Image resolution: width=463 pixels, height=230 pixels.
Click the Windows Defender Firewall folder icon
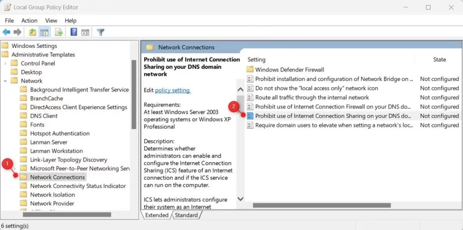[x=250, y=70]
